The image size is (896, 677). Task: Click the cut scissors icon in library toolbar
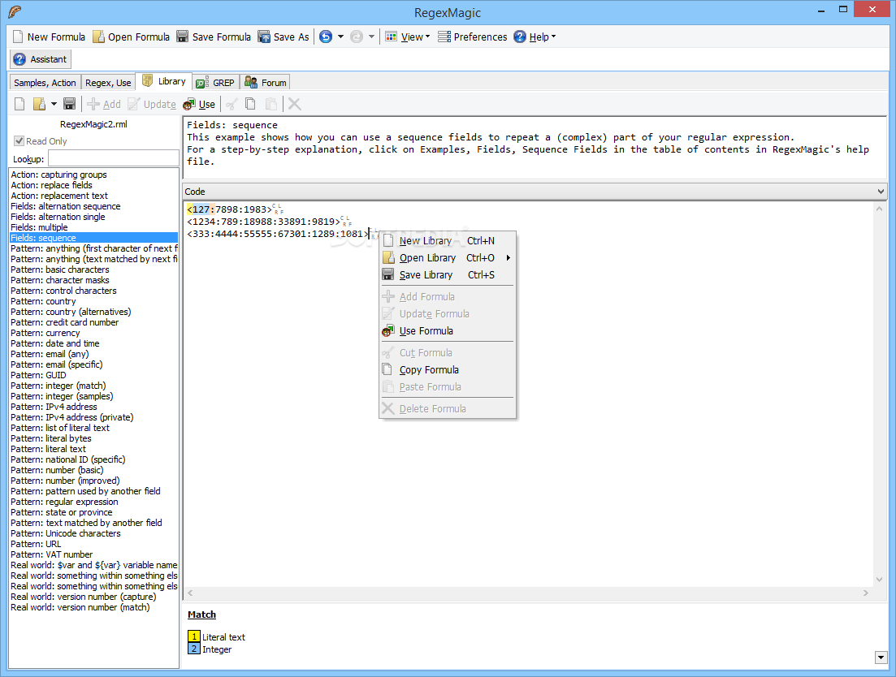click(x=232, y=104)
